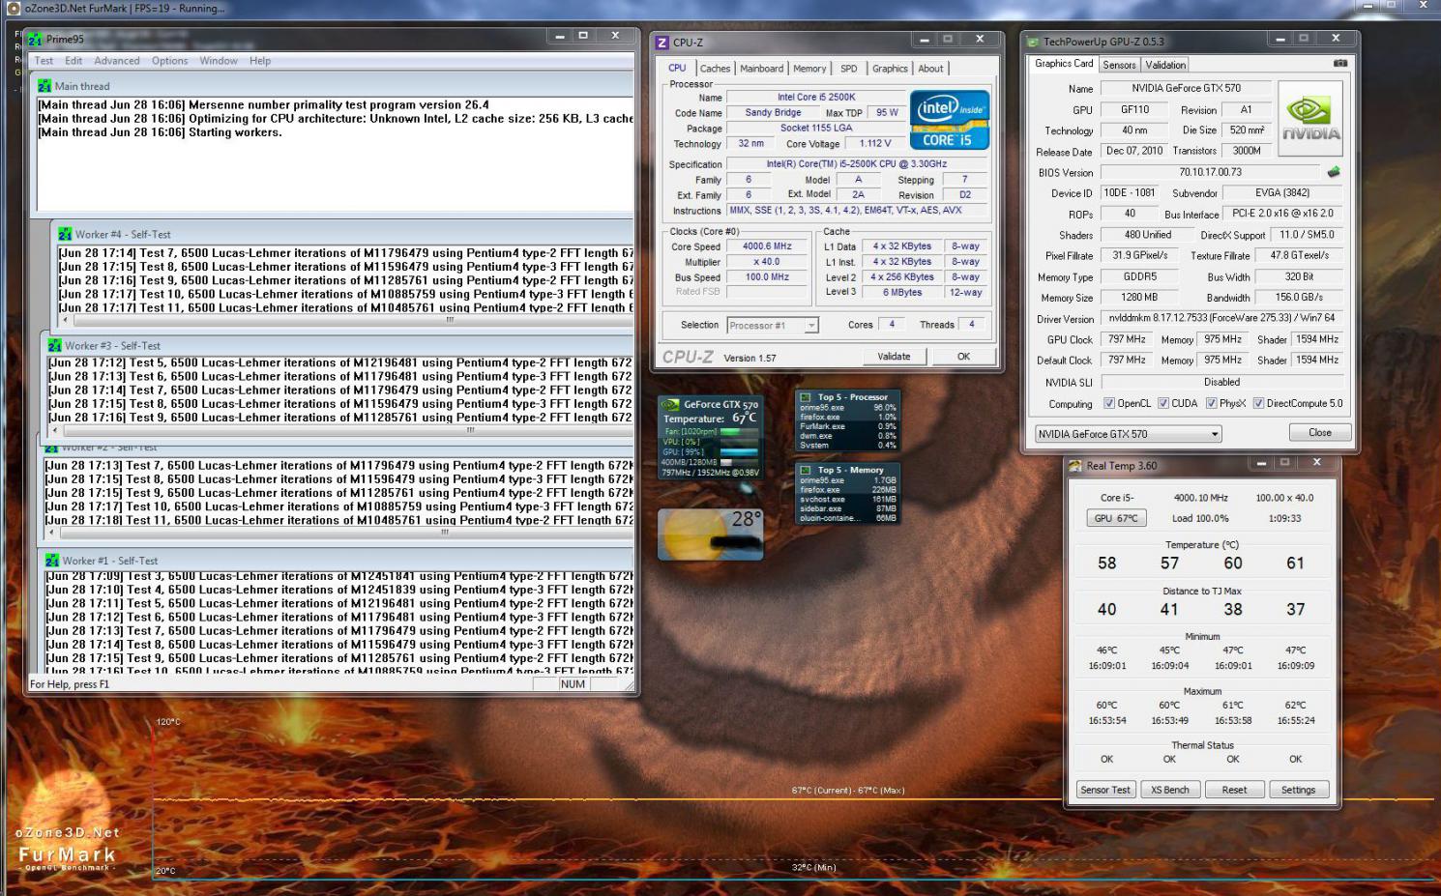This screenshot has height=896, width=1441.
Task: Click the BIOS save chip icon in GPU-Z
Action: click(1334, 172)
